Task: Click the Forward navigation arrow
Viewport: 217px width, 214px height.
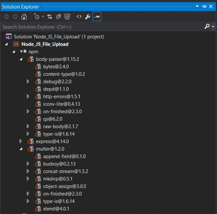Action: click(x=15, y=17)
